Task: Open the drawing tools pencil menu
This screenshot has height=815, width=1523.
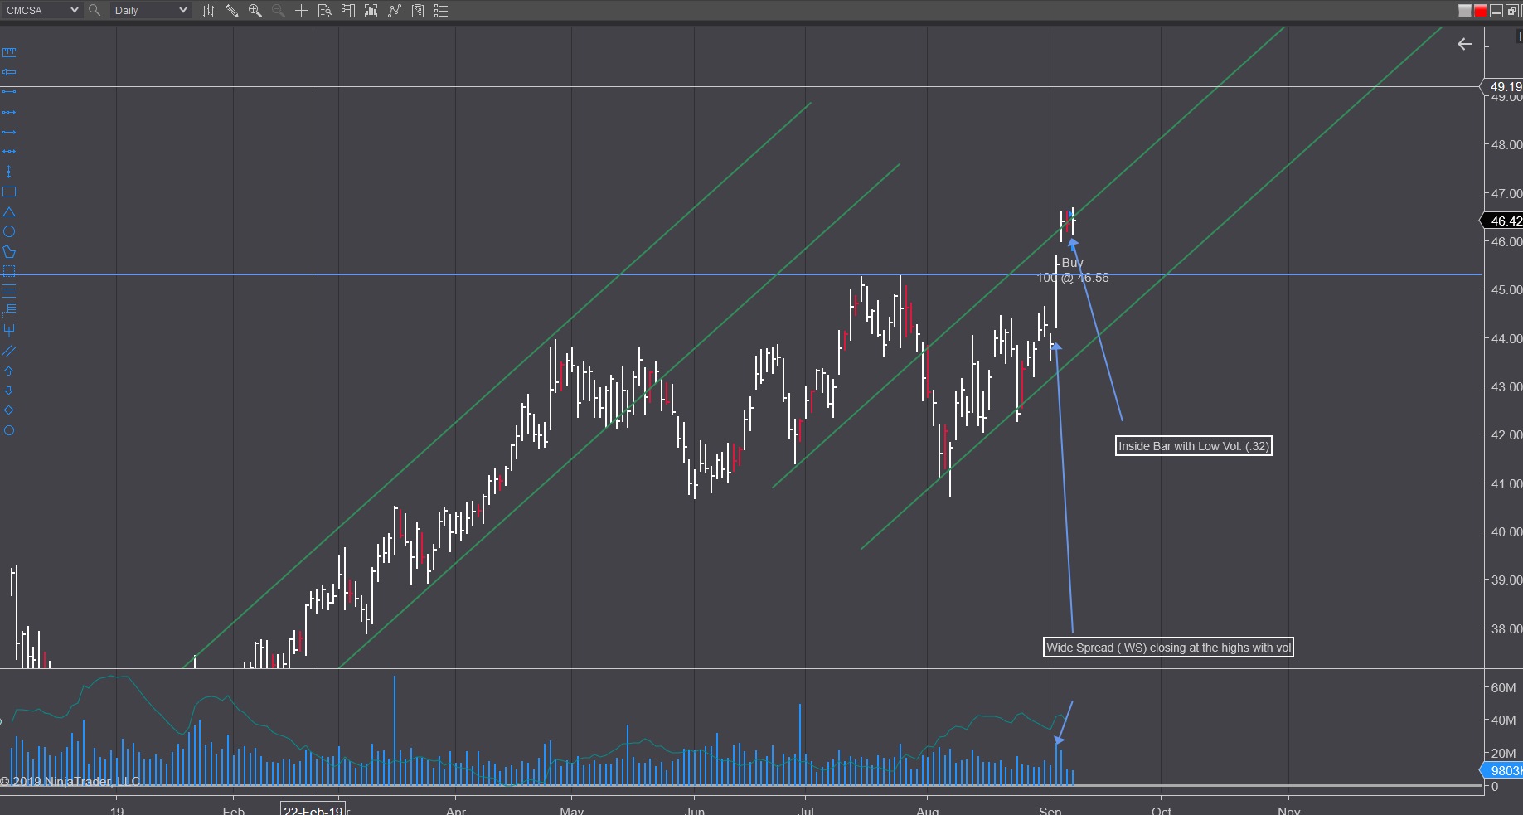Action: (x=232, y=11)
